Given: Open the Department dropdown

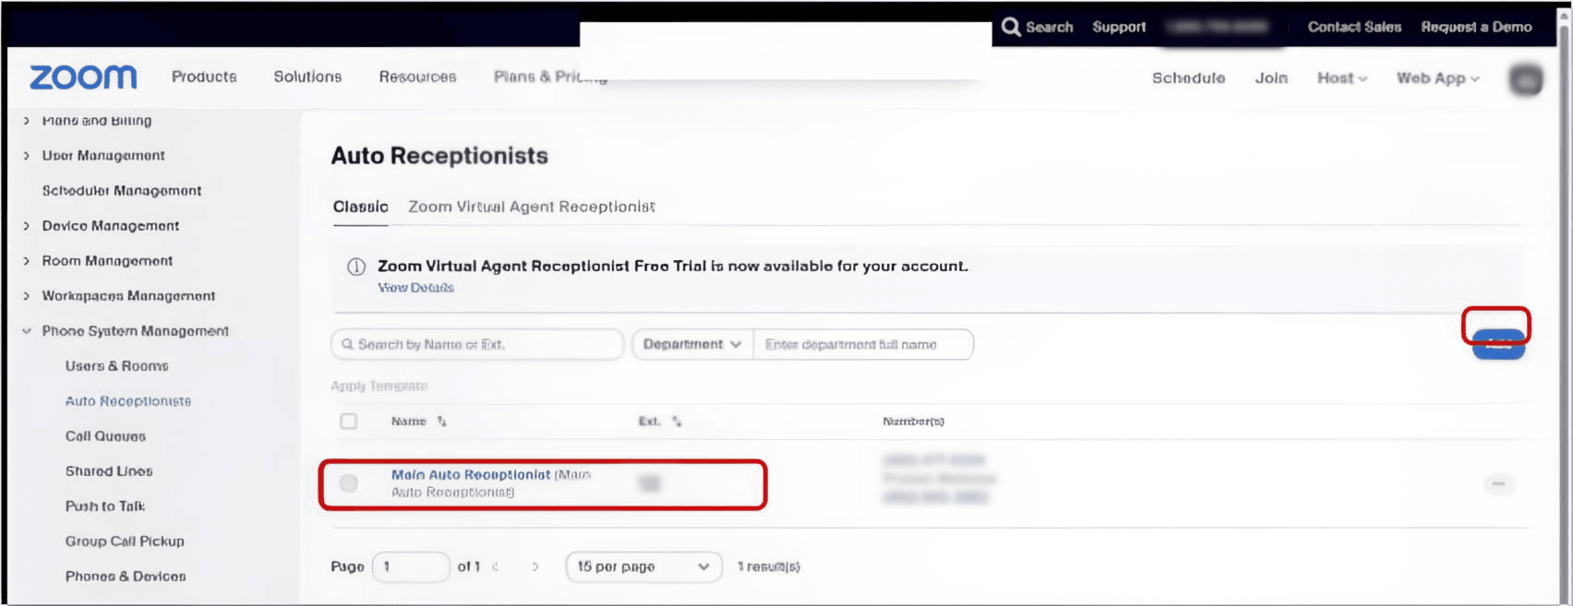Looking at the screenshot, I should [x=692, y=344].
